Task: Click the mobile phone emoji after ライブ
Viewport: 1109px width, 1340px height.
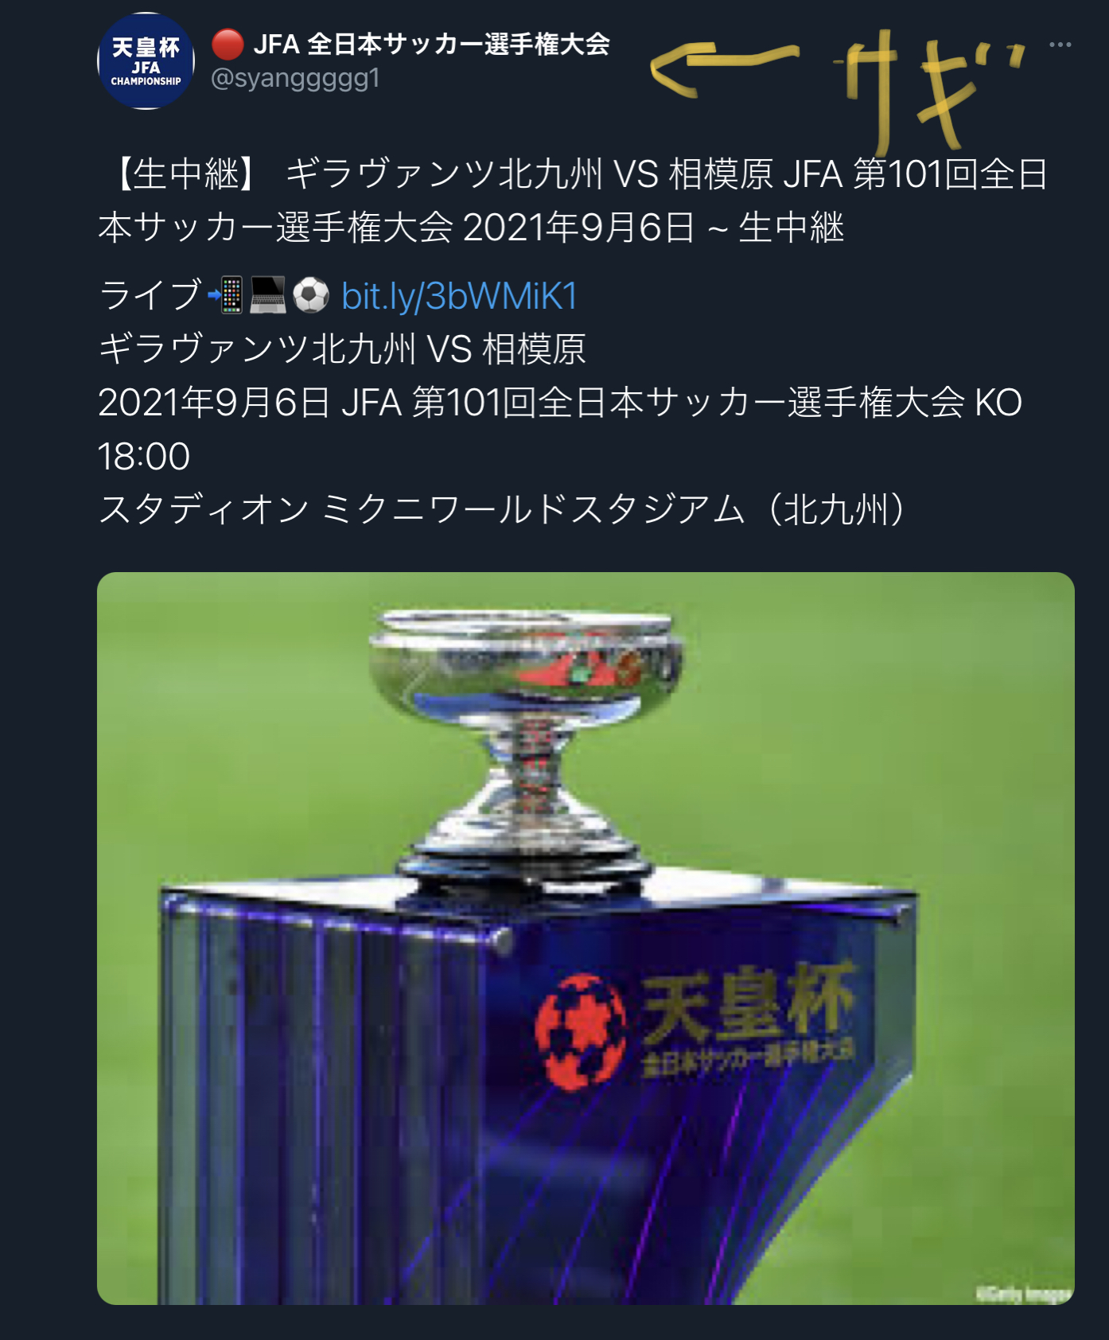Action: pos(225,295)
